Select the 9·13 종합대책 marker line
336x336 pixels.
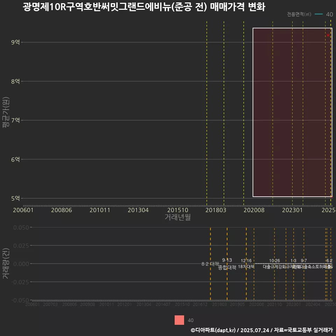pos(227,263)
